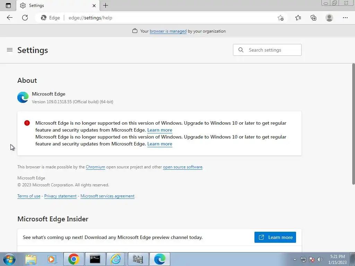Click the copyright 2023 Microsoft Corporation text

pos(63,185)
